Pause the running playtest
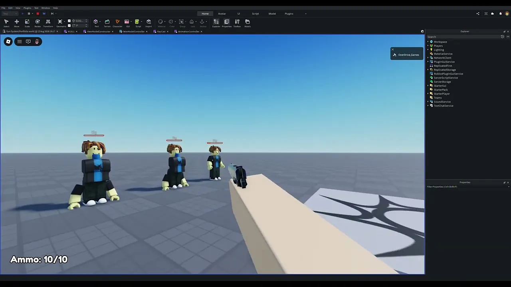 tap(29, 14)
